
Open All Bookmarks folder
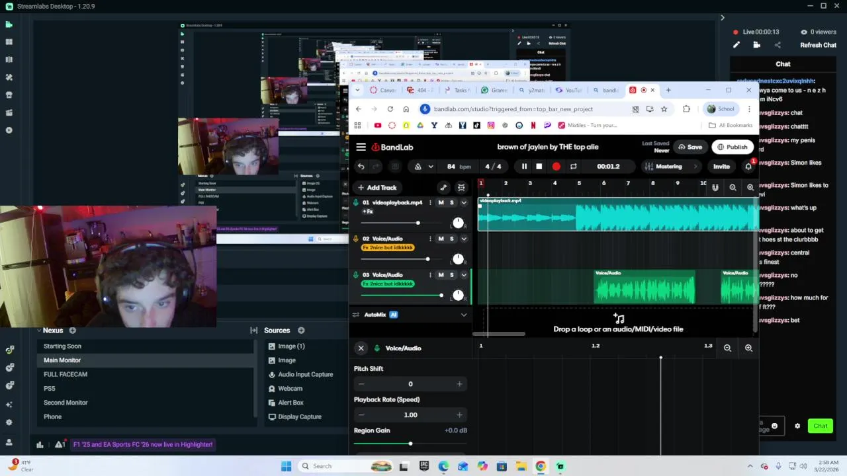(x=730, y=125)
